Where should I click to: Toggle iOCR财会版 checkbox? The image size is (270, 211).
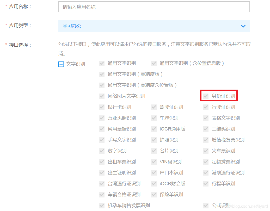(154, 184)
